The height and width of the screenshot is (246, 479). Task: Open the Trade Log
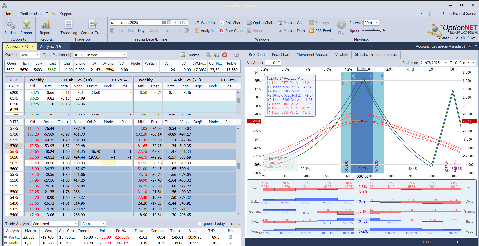pos(69,27)
